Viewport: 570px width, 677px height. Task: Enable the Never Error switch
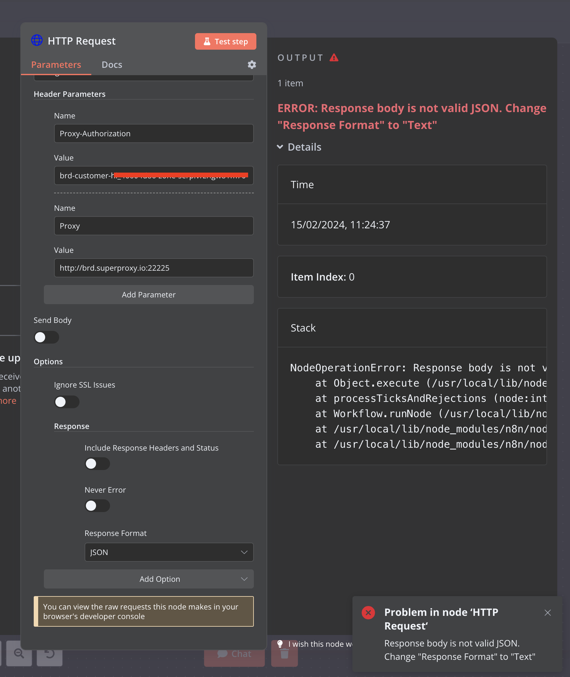tap(97, 506)
